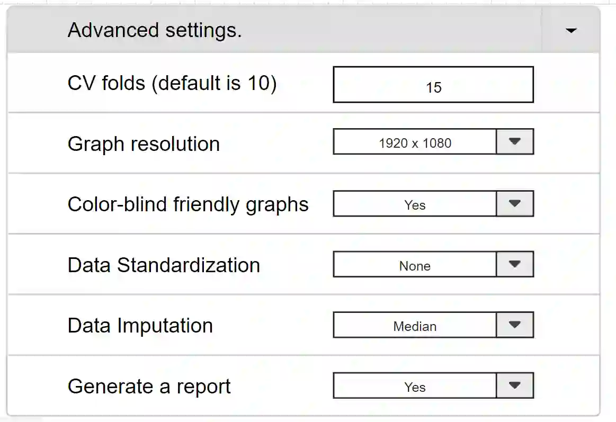The width and height of the screenshot is (616, 422).
Task: Select the 1920 x 1080 resolution field
Action: tap(415, 142)
